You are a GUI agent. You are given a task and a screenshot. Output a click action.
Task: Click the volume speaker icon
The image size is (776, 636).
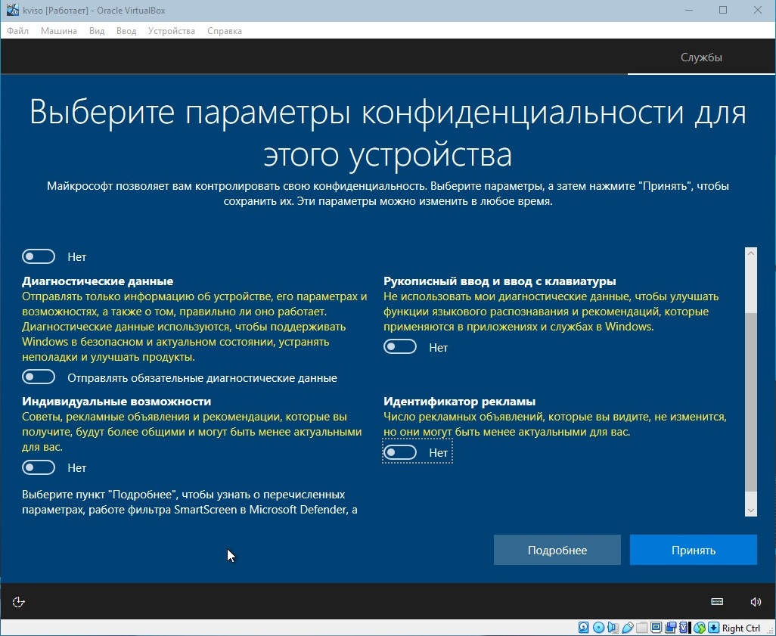(x=756, y=602)
